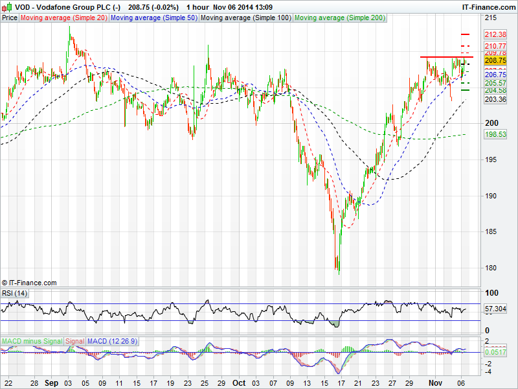Click the Oct label on the time axis
The height and width of the screenshot is (389, 518).
pyautogui.click(x=239, y=383)
